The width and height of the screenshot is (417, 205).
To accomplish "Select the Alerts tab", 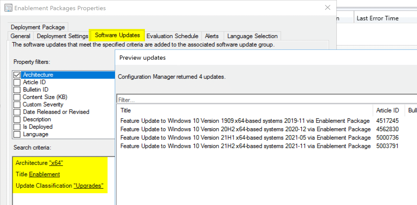I will (212, 36).
